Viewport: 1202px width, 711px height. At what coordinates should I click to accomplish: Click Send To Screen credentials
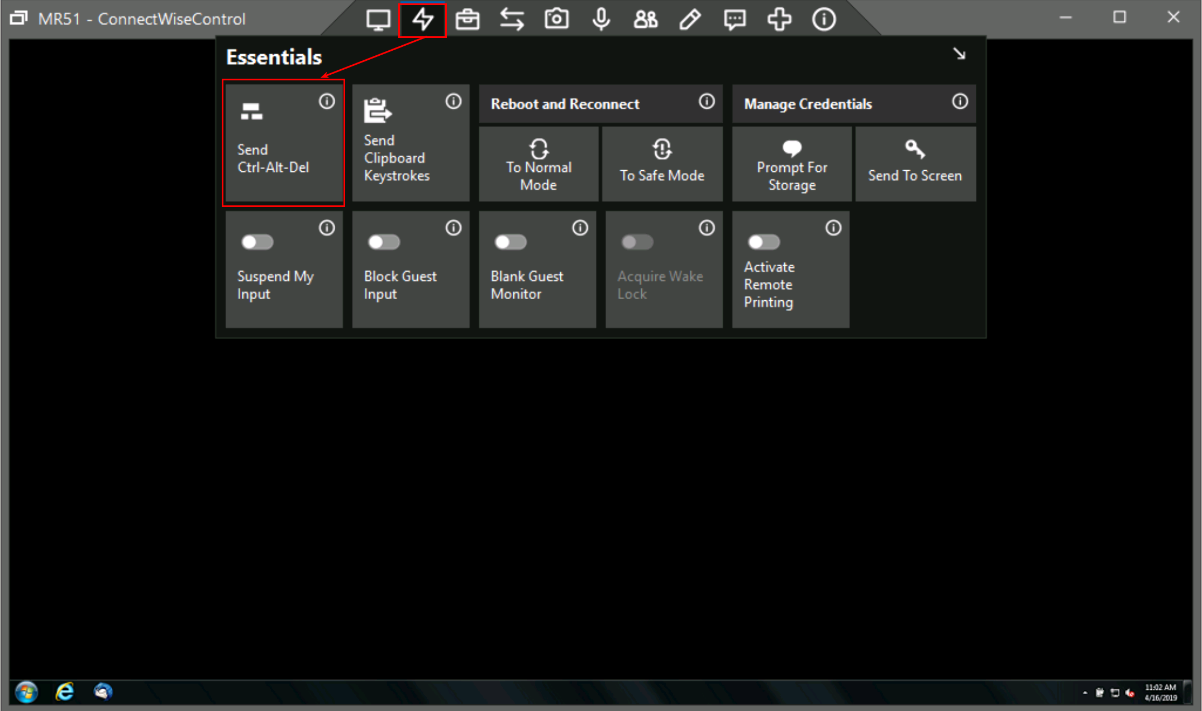click(x=915, y=164)
